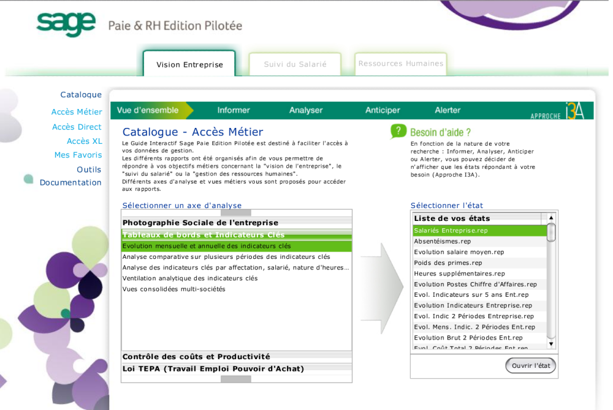Open Outils in the sidebar

point(89,170)
